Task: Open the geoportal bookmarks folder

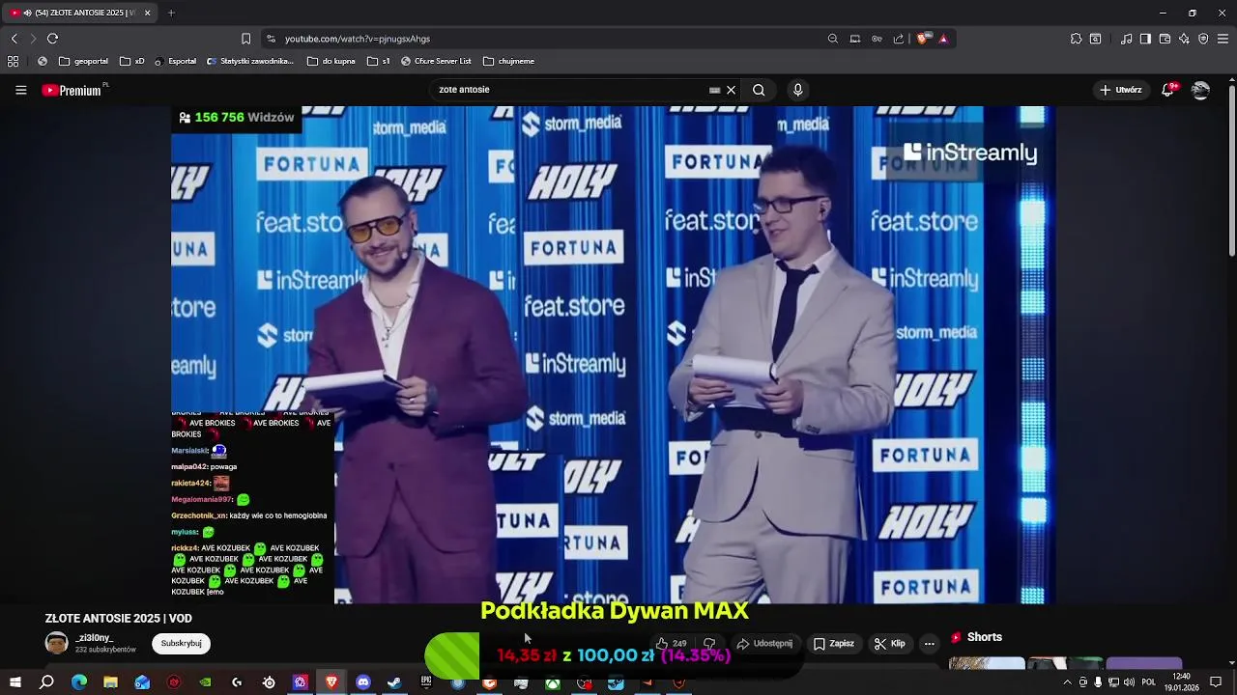Action: click(83, 61)
